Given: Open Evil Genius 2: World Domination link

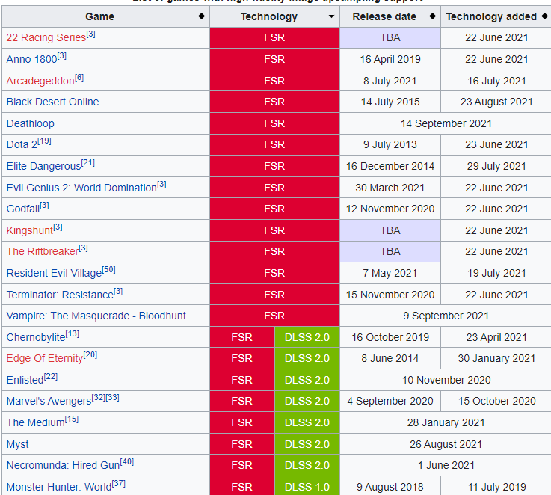Looking at the screenshot, I should coord(81,188).
